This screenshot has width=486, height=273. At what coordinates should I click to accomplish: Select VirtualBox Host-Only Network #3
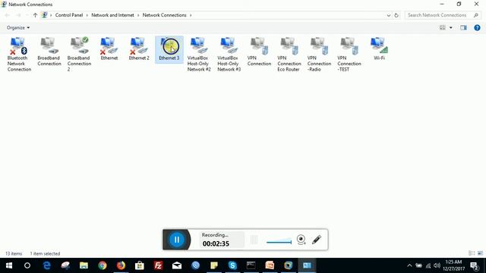[229, 55]
